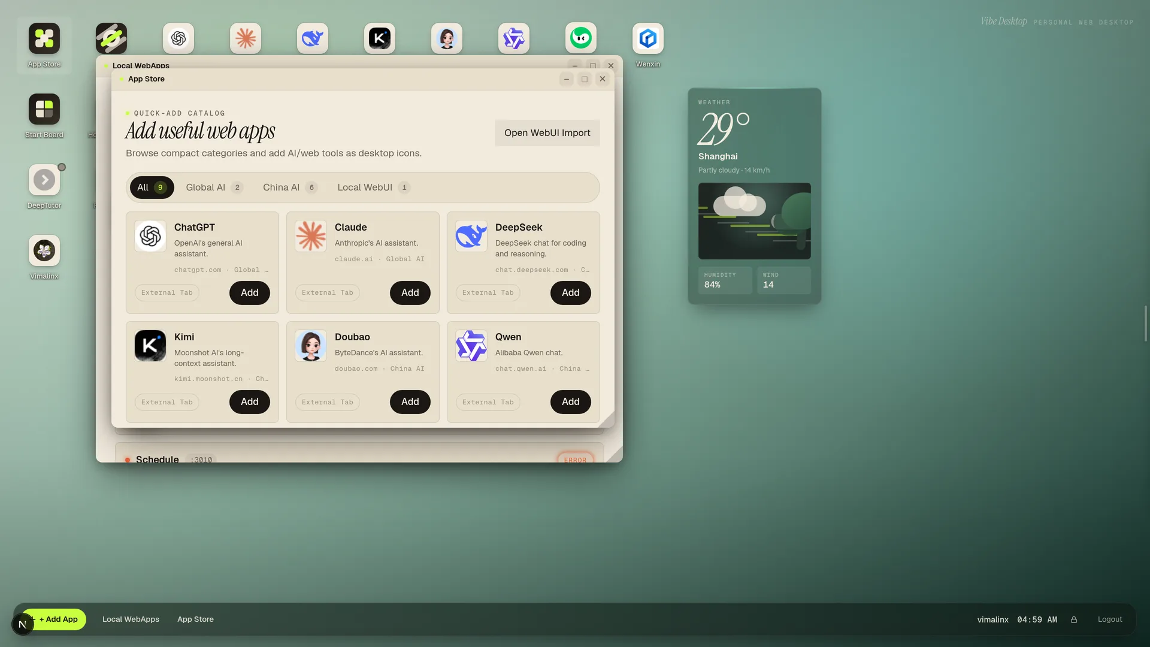
Task: Click the doubao.com URL text
Action: coord(356,369)
